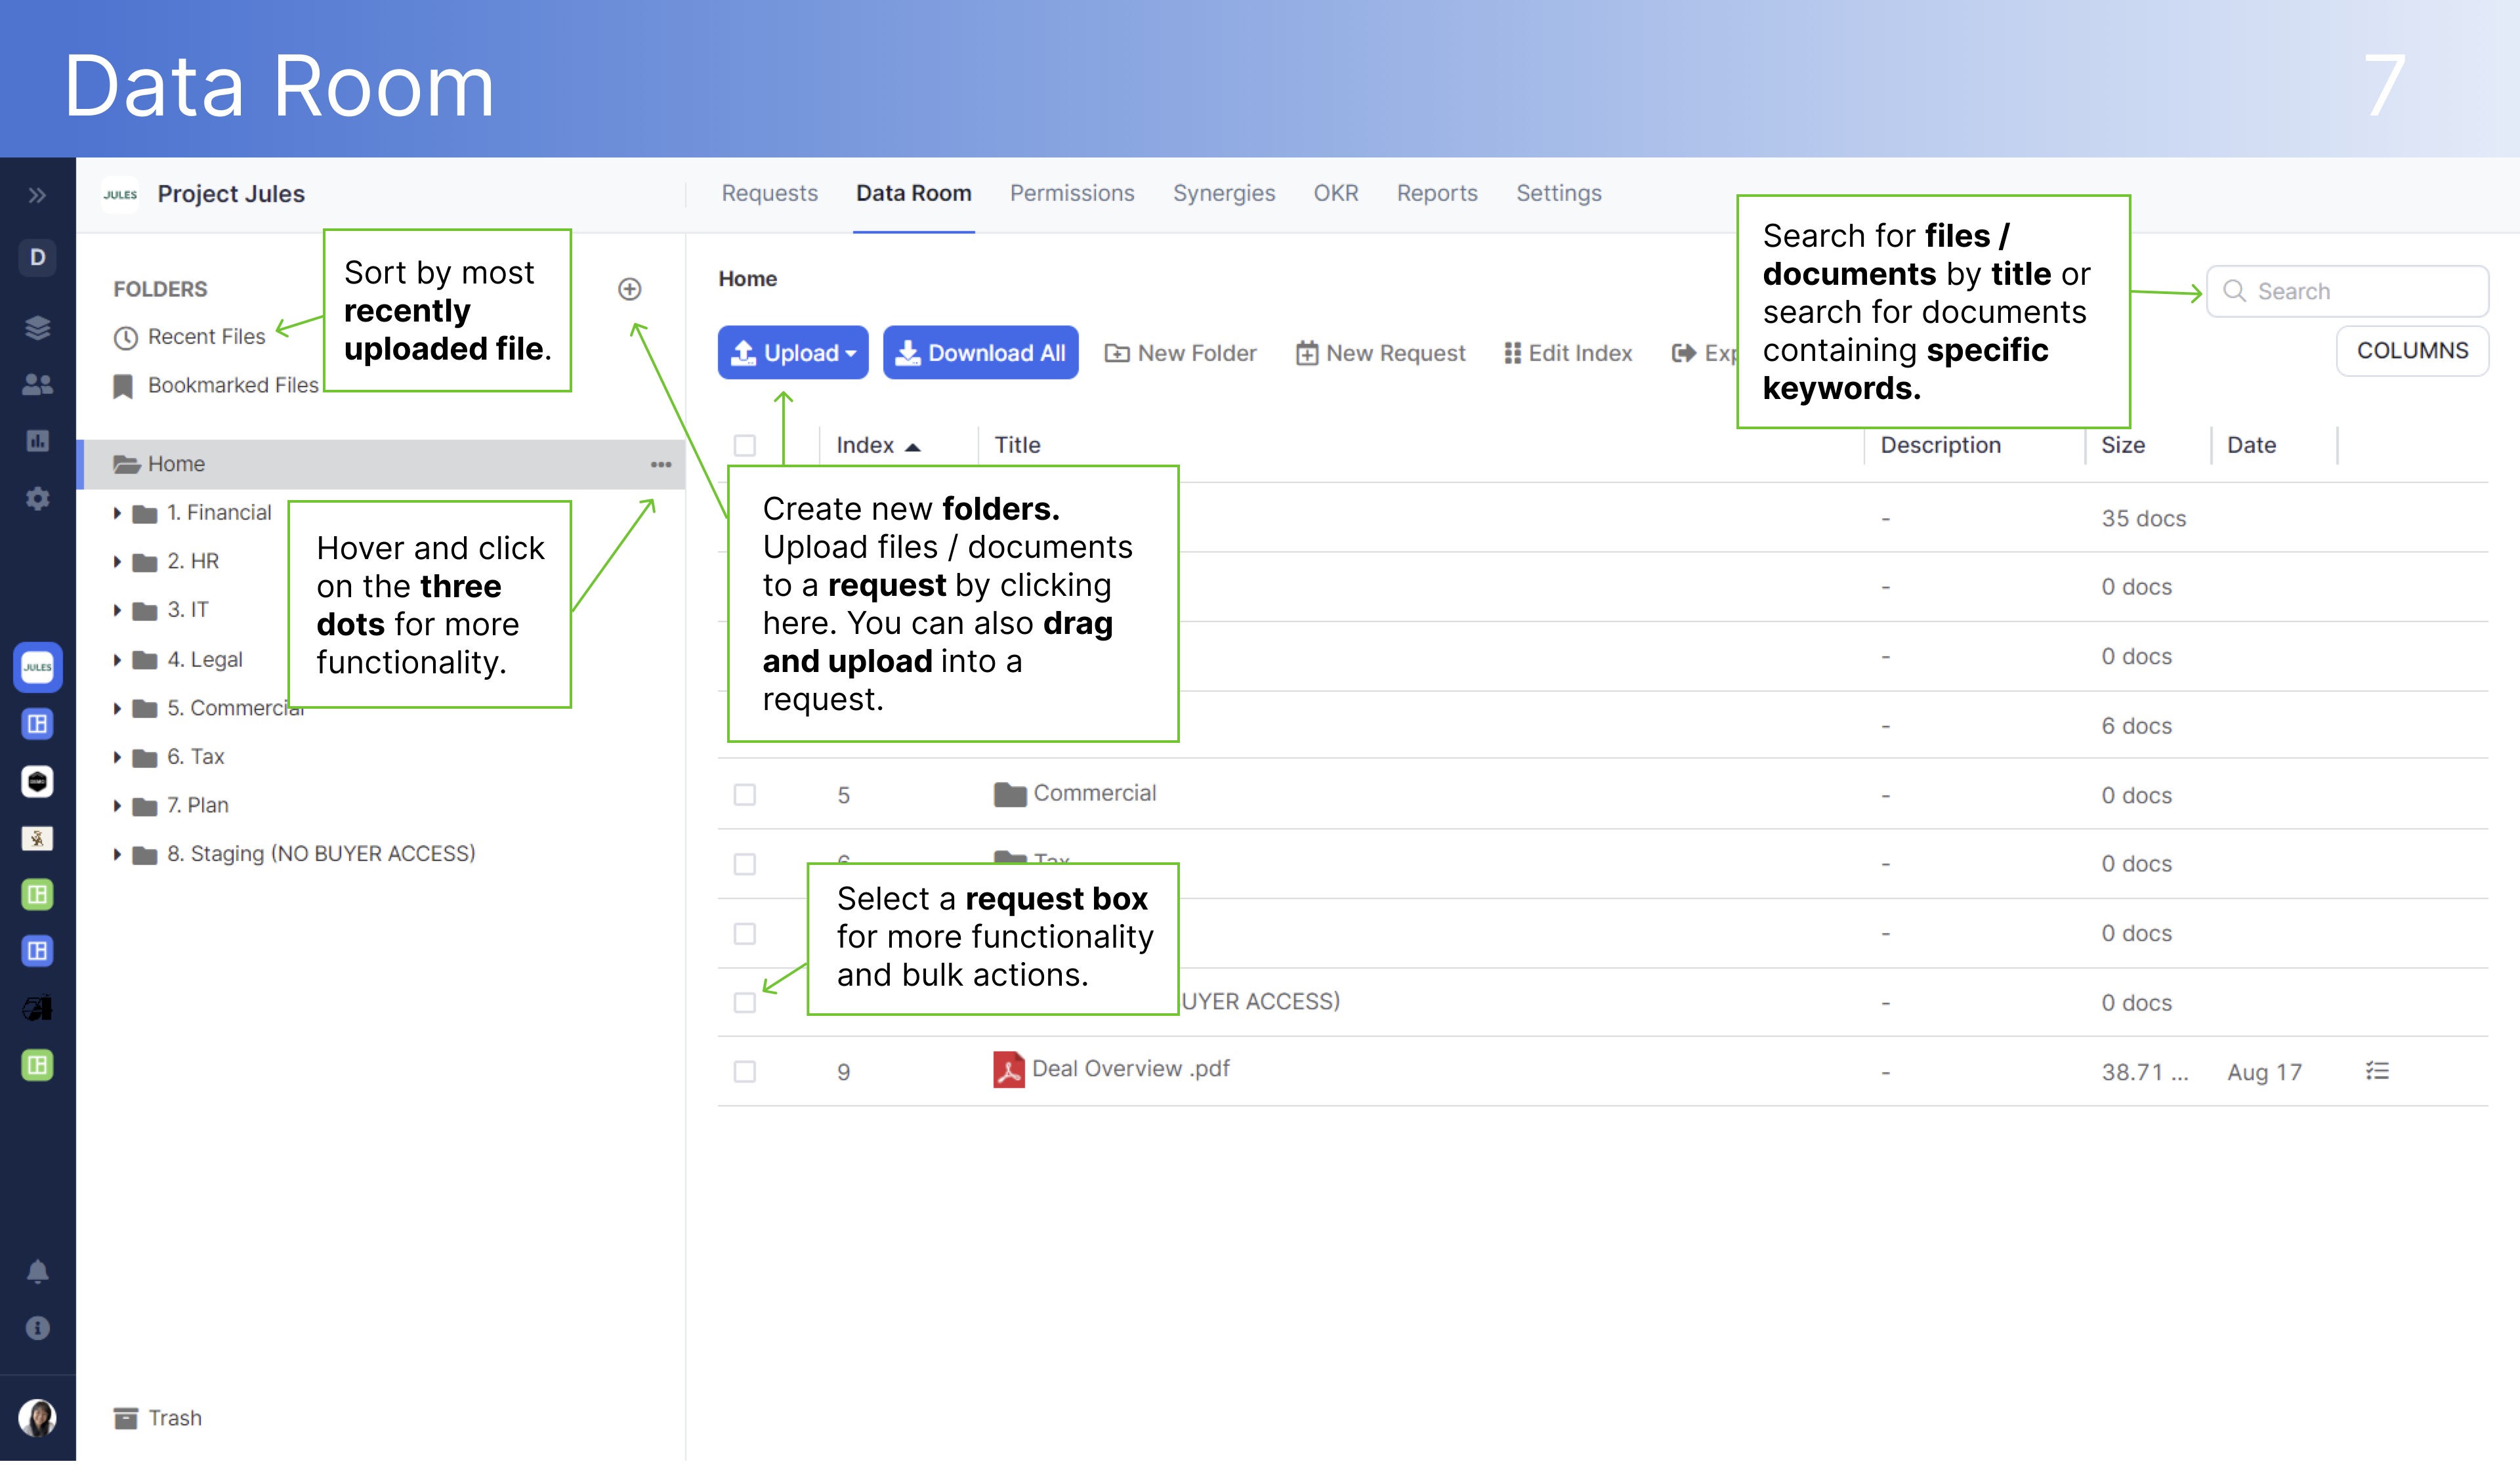The image size is (2520, 1470).
Task: Click the notifications bell icon
Action: (37, 1271)
